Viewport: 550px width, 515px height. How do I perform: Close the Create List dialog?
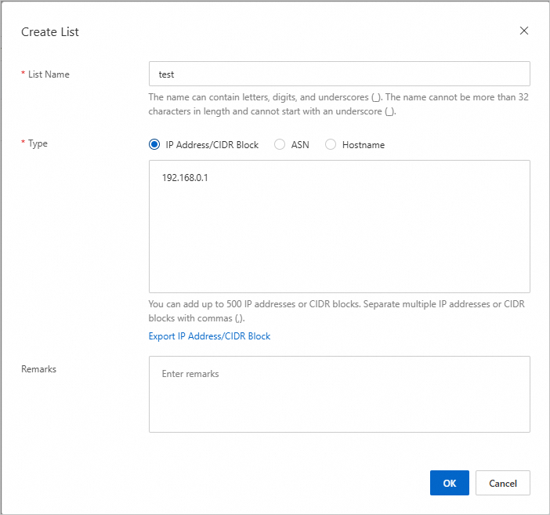524,31
